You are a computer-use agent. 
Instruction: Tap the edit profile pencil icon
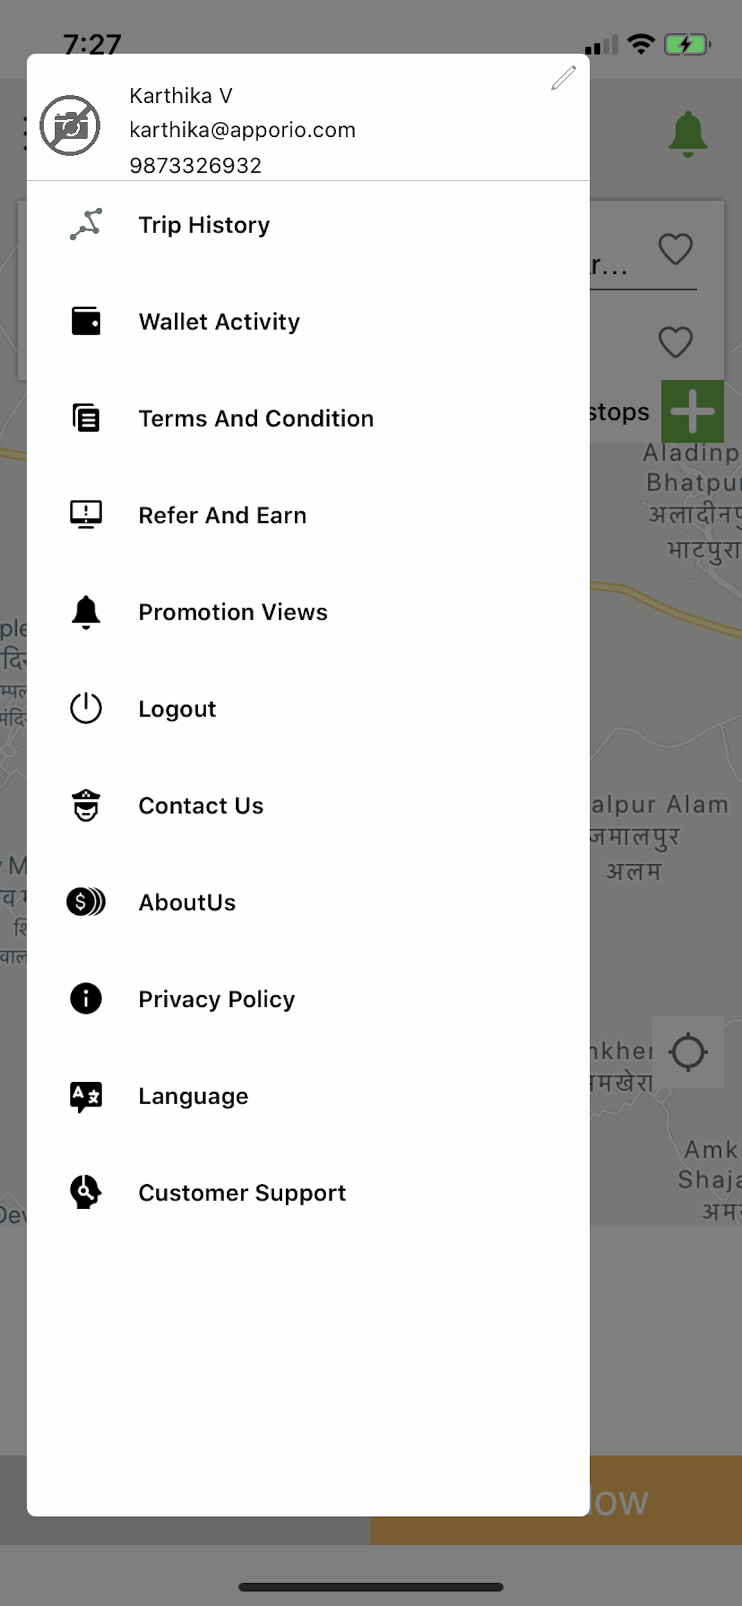[563, 78]
